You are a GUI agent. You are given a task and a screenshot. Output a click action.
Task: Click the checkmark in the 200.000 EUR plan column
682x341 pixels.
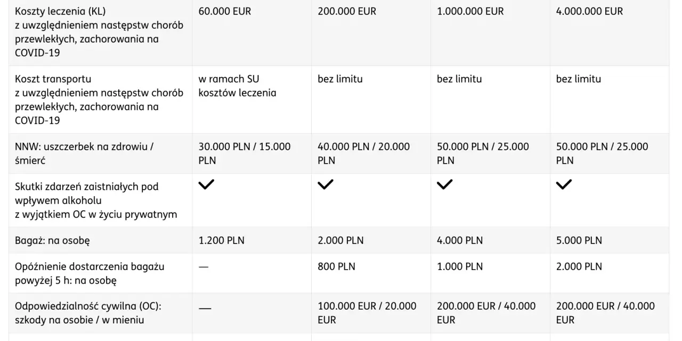326,185
